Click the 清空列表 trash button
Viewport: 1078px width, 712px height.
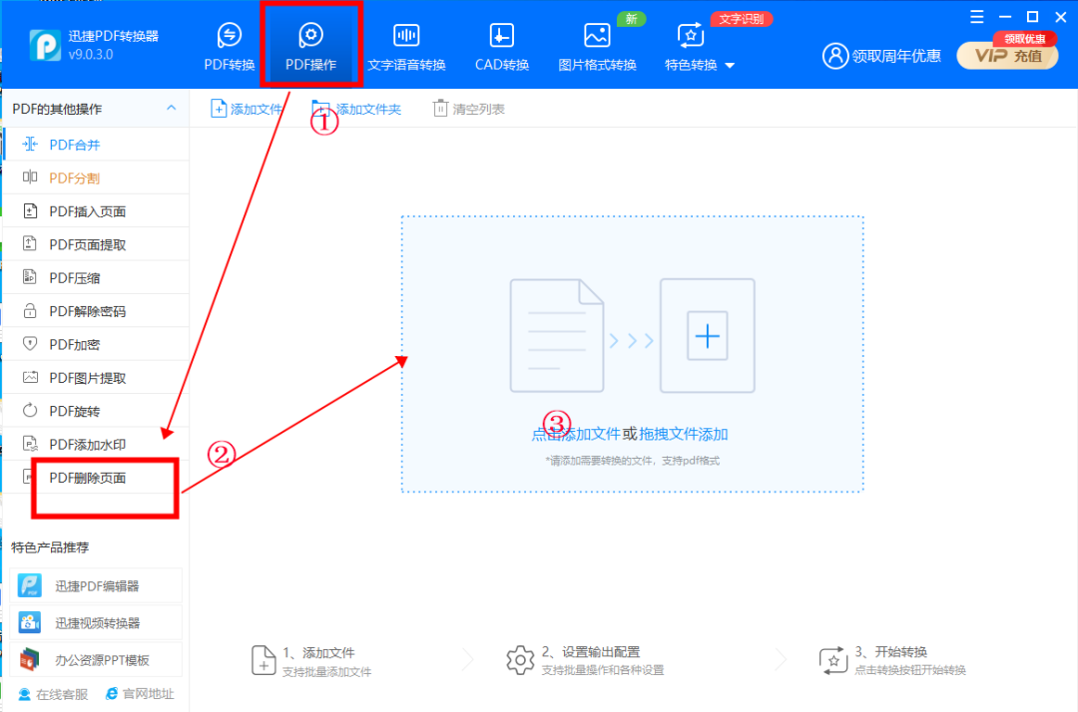[469, 109]
